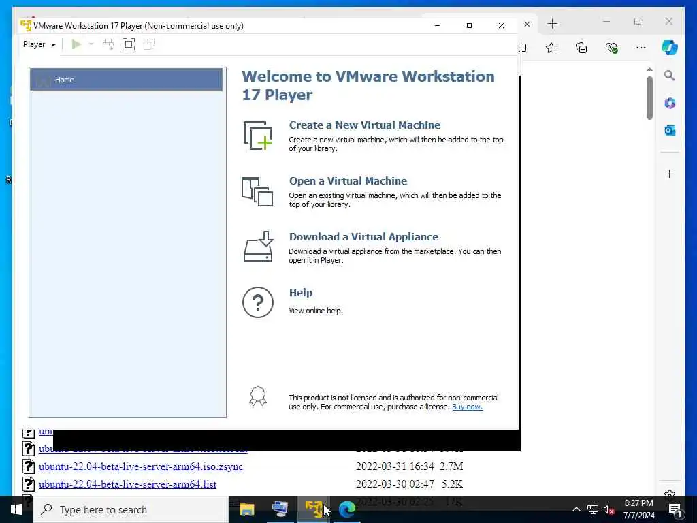Click the Buy now license link
This screenshot has width=697, height=523.
pyautogui.click(x=467, y=407)
